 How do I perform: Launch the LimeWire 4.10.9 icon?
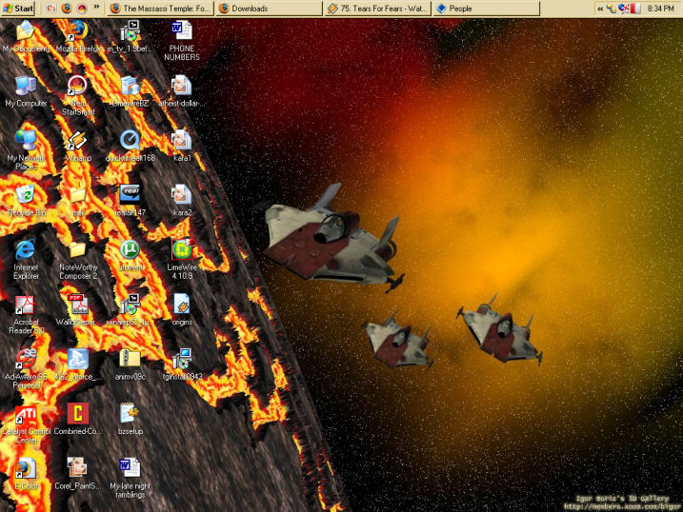coord(182,259)
